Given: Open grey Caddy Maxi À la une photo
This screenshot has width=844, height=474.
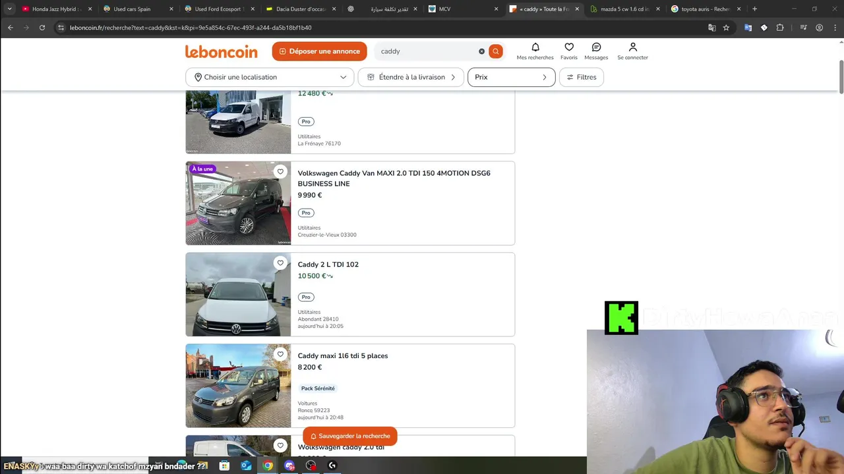Looking at the screenshot, I should coord(238,203).
